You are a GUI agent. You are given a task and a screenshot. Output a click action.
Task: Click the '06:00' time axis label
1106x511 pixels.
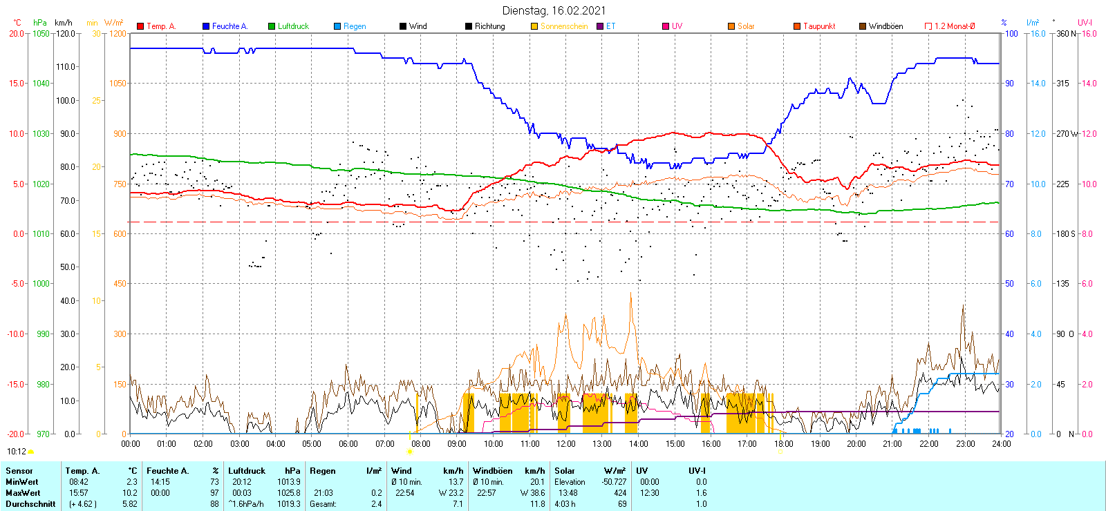[x=348, y=444]
